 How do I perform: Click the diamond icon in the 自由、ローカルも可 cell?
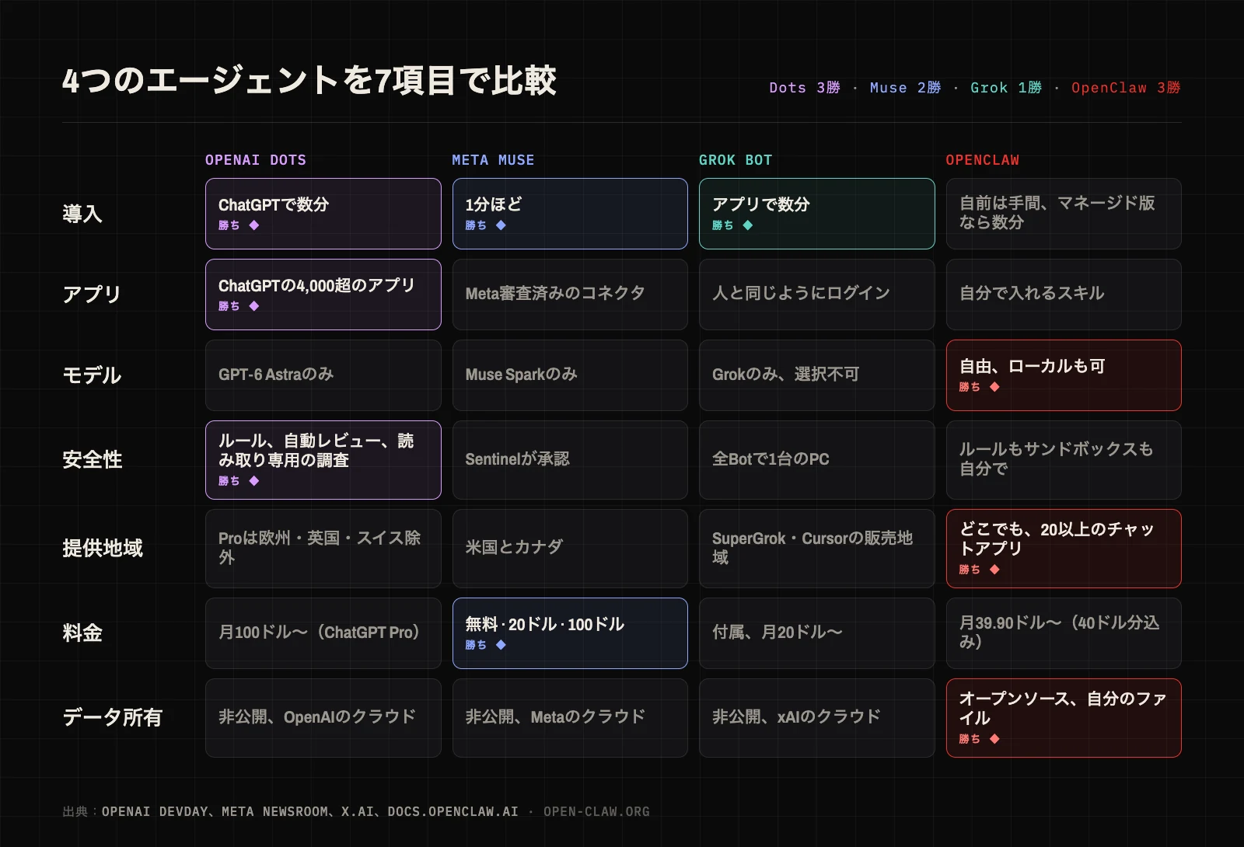994,387
